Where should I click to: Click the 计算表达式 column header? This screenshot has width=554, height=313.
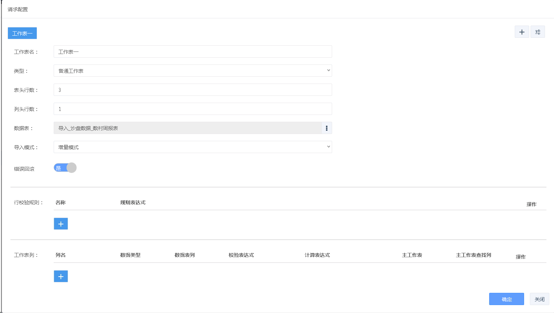coord(317,255)
